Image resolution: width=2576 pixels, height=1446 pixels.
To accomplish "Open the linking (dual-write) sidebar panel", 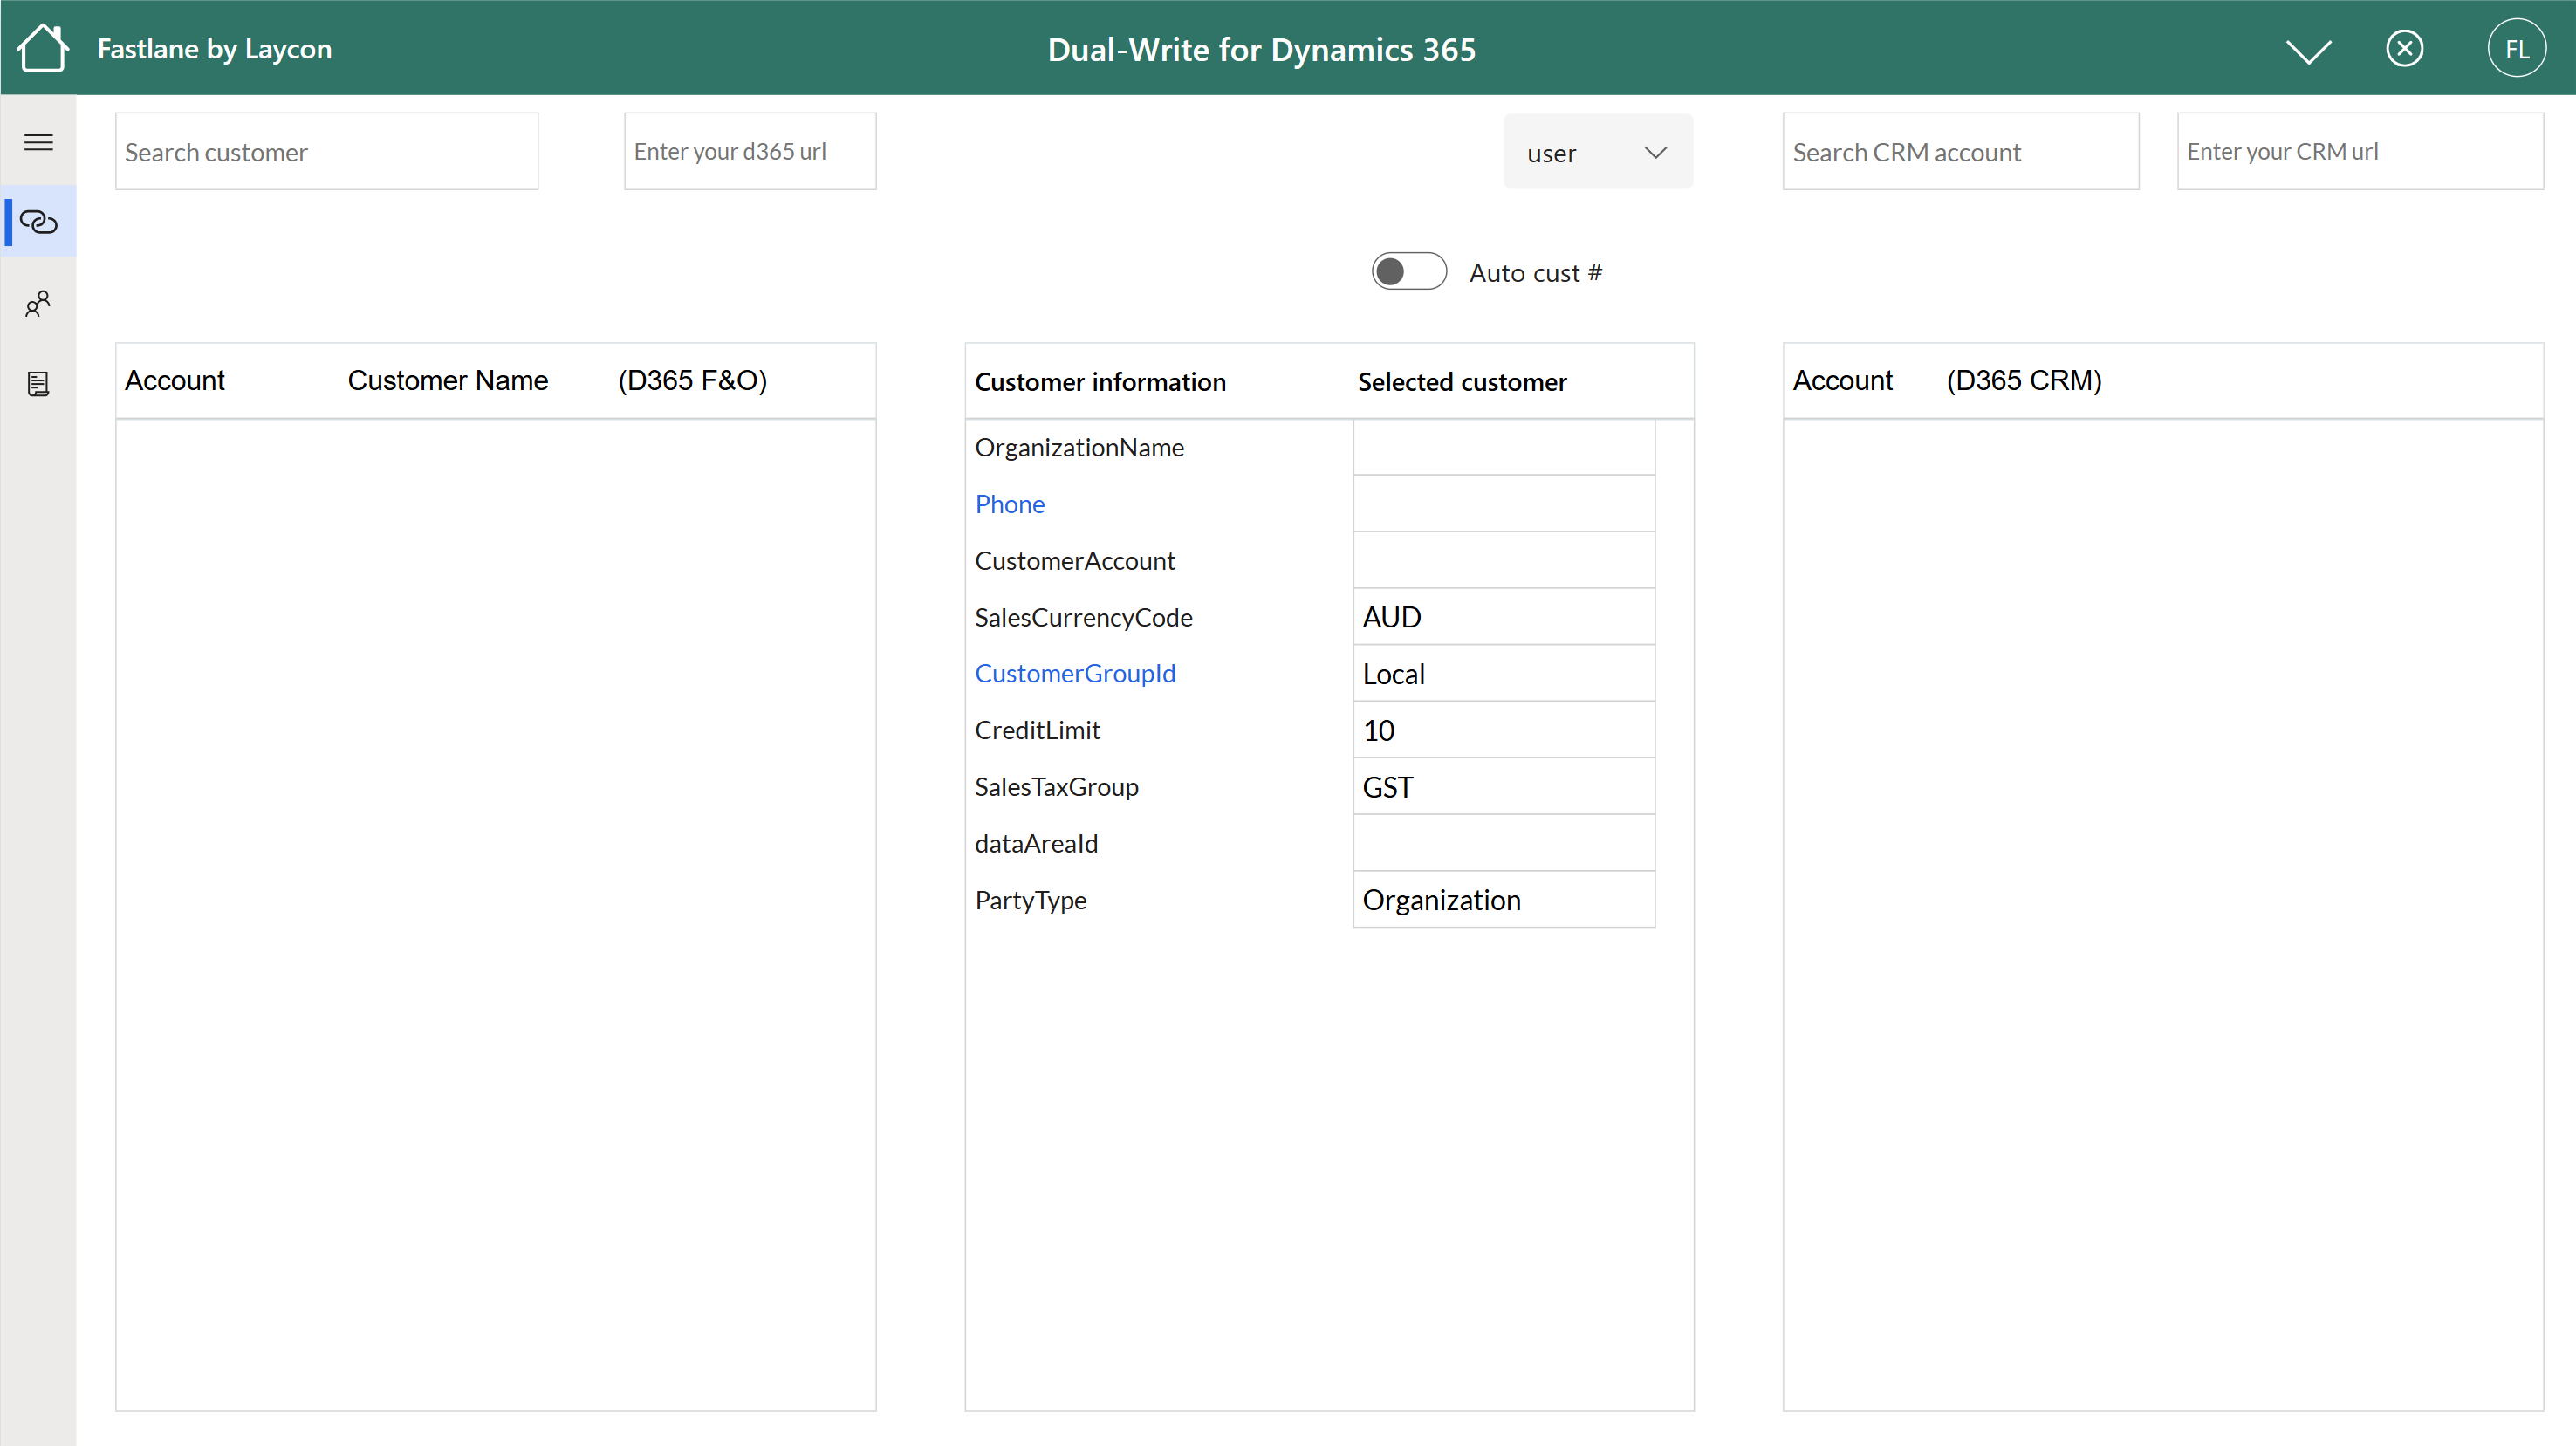I will coord(38,222).
